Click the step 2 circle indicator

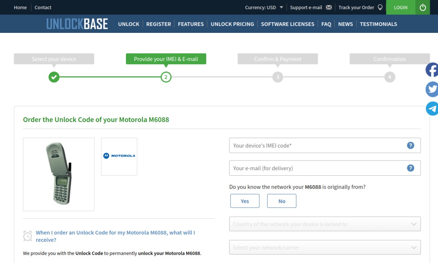point(166,77)
